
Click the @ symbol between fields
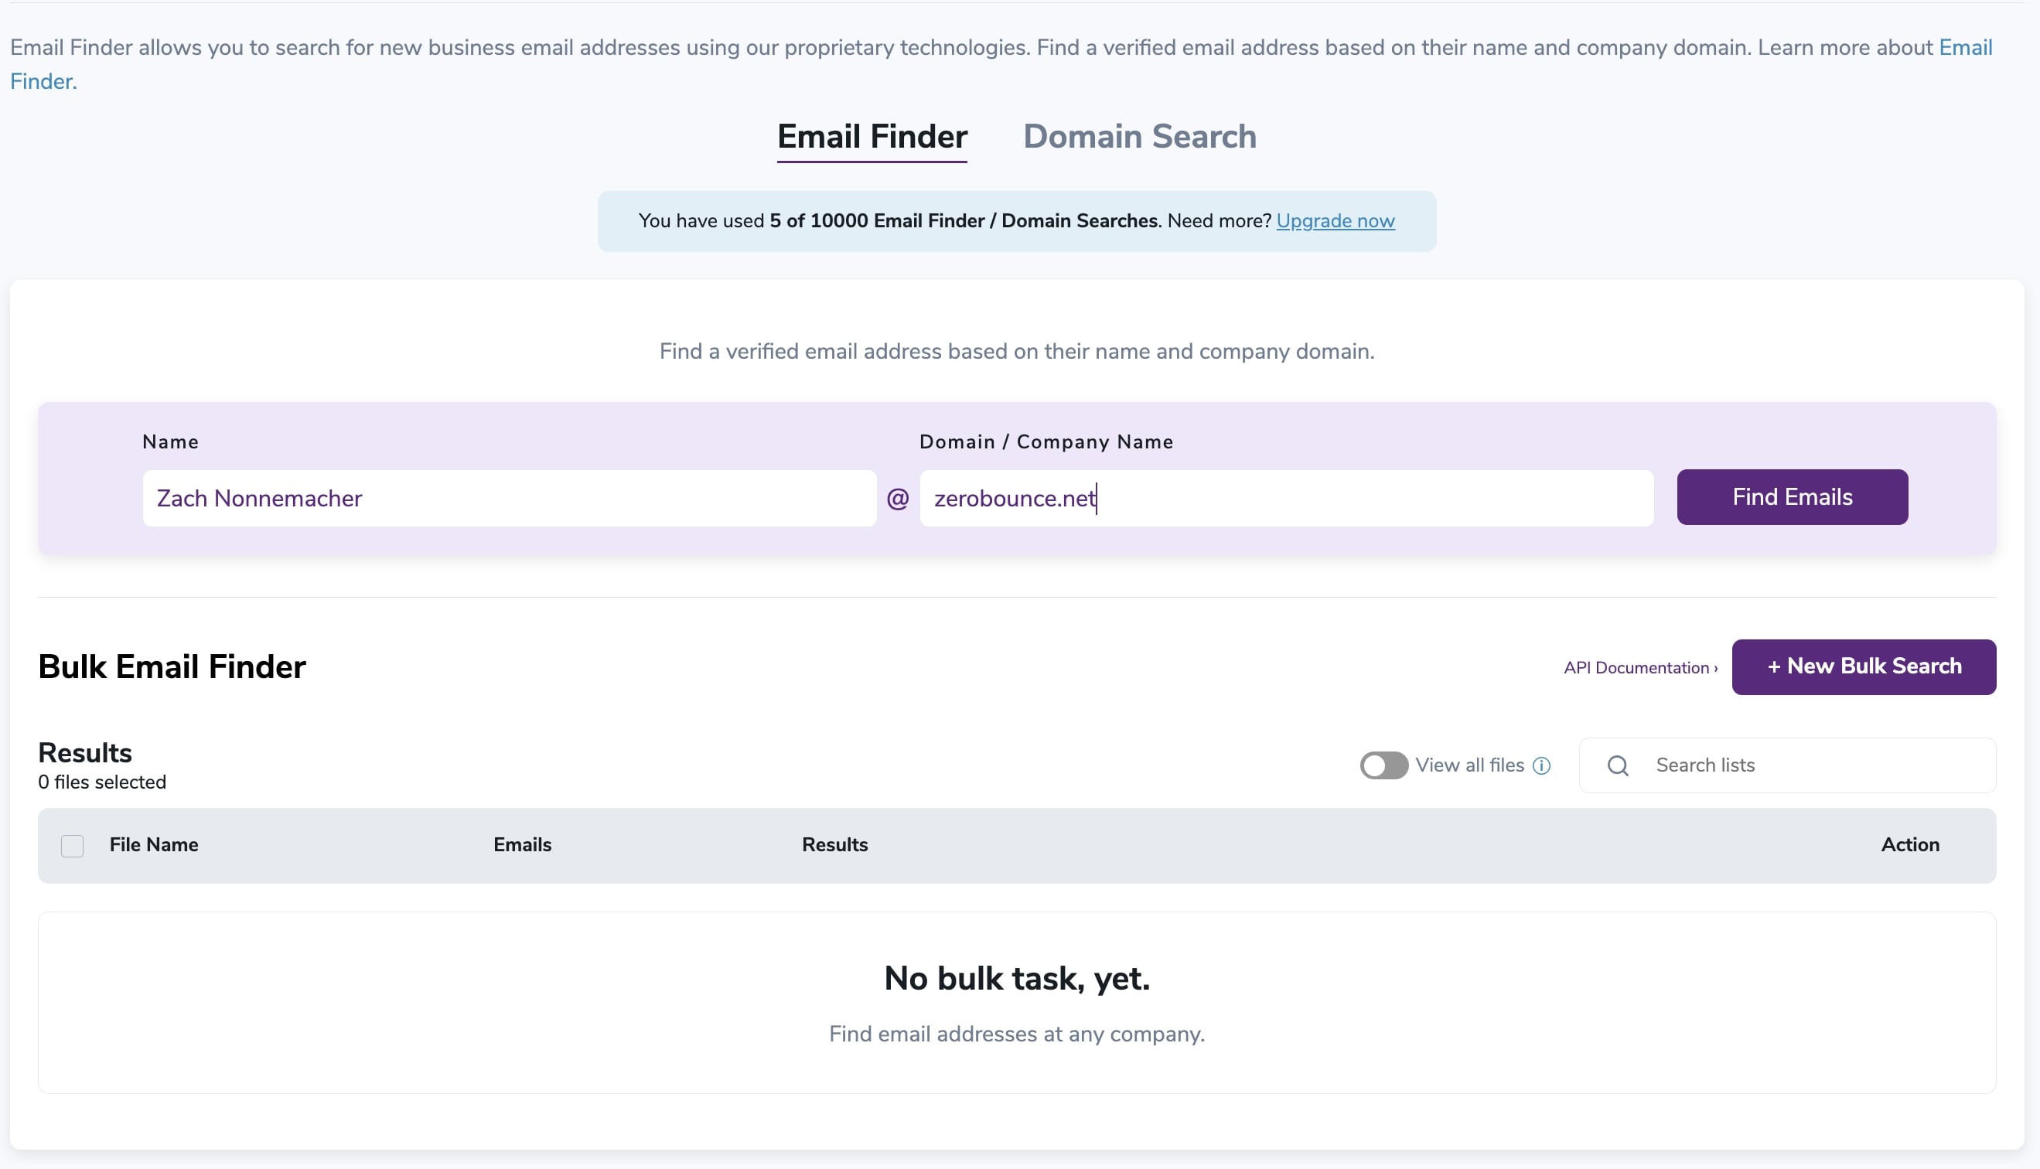[x=898, y=499]
